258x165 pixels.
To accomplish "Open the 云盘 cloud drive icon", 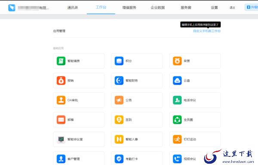I will click(x=177, y=80).
